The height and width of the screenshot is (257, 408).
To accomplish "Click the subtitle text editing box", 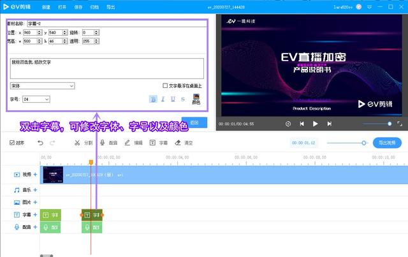I will (x=107, y=68).
